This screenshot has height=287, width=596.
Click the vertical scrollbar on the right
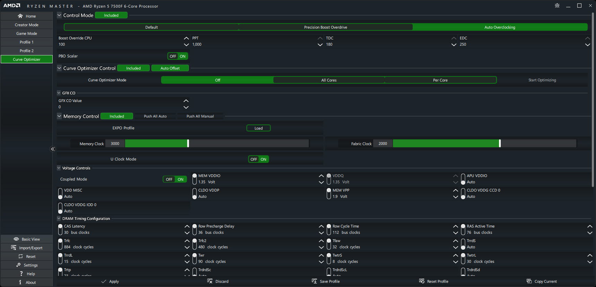coord(593,100)
